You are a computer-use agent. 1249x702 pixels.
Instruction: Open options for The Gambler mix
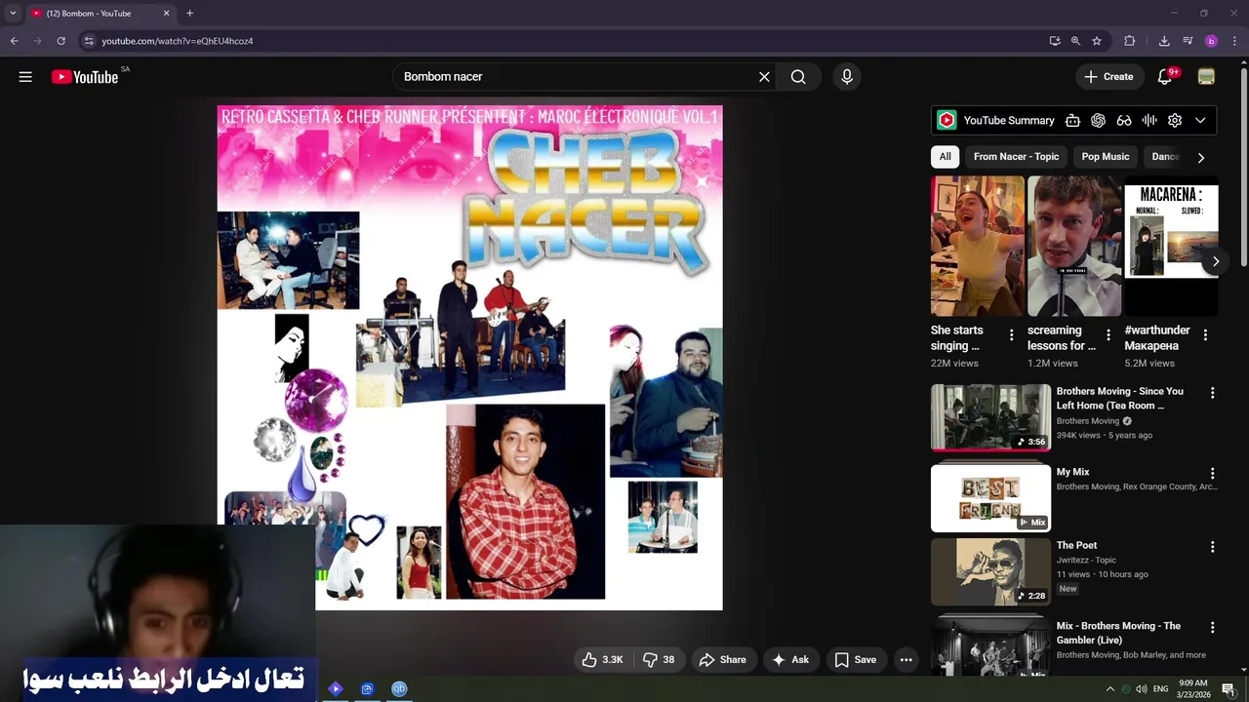(x=1213, y=628)
